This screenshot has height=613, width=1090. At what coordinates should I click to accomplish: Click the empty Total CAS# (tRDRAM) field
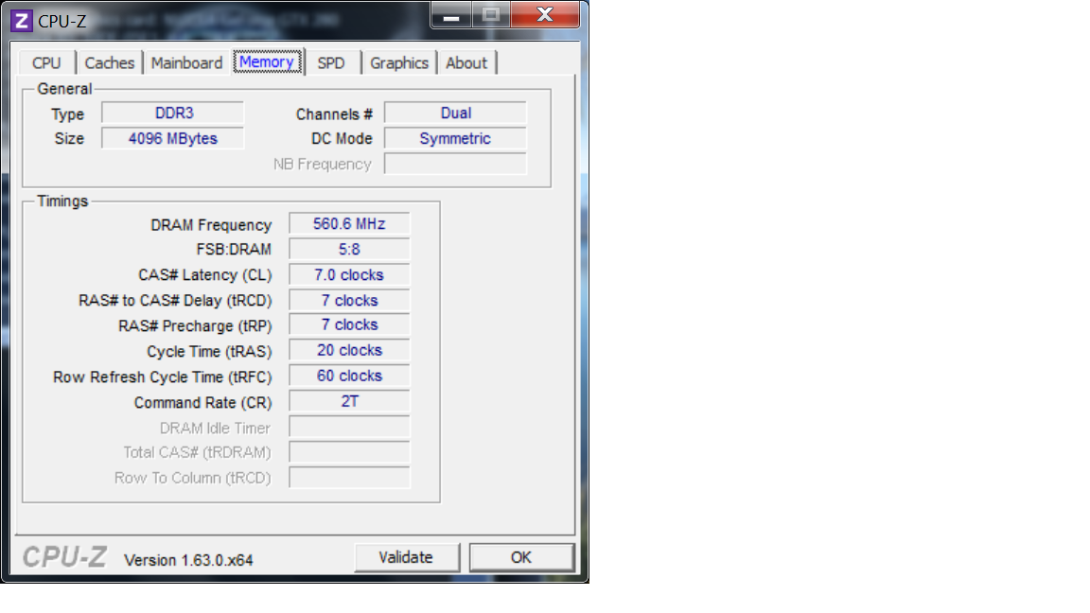point(349,452)
